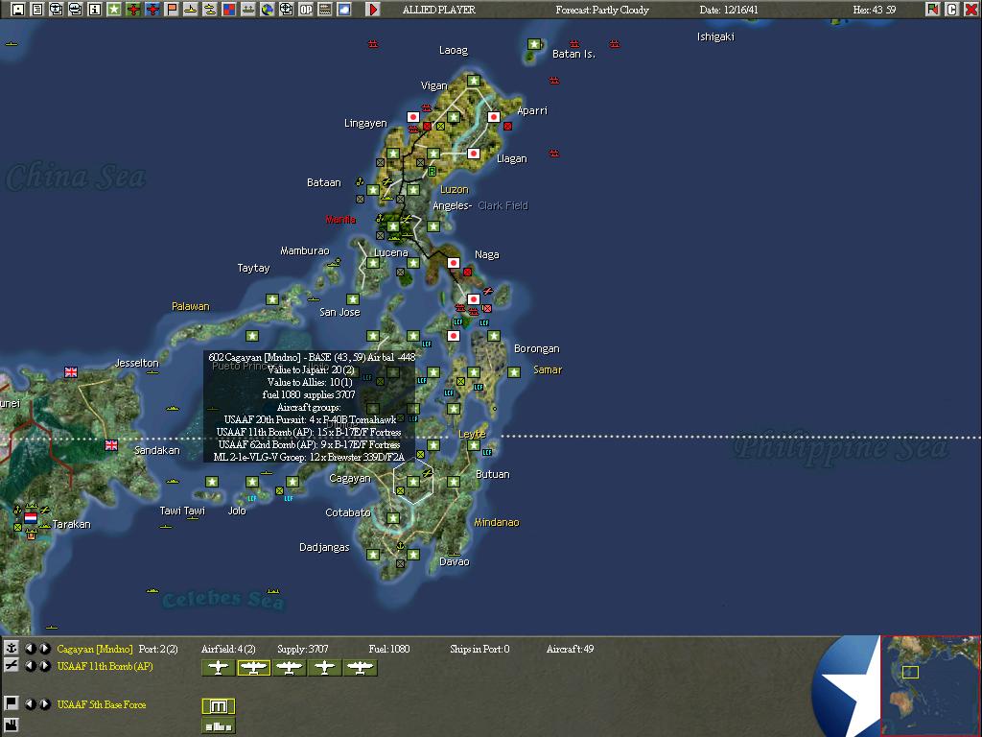The width and height of the screenshot is (982, 737).
Task: Select the Dutch flag base at Tarakan
Action: [30, 518]
